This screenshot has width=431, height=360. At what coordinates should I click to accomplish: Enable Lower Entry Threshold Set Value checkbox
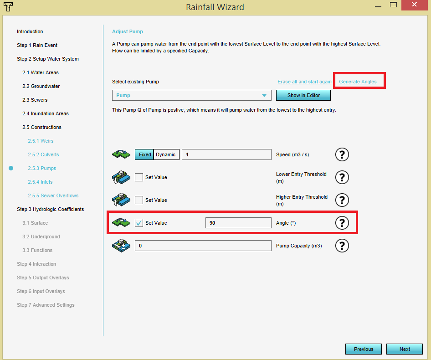tap(139, 177)
